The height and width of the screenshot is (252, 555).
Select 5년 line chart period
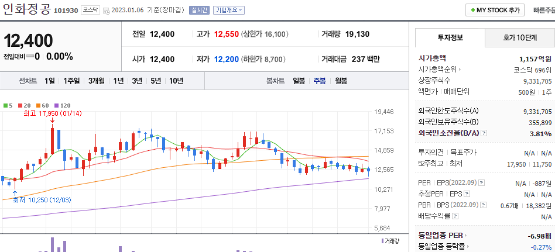pyautogui.click(x=156, y=81)
